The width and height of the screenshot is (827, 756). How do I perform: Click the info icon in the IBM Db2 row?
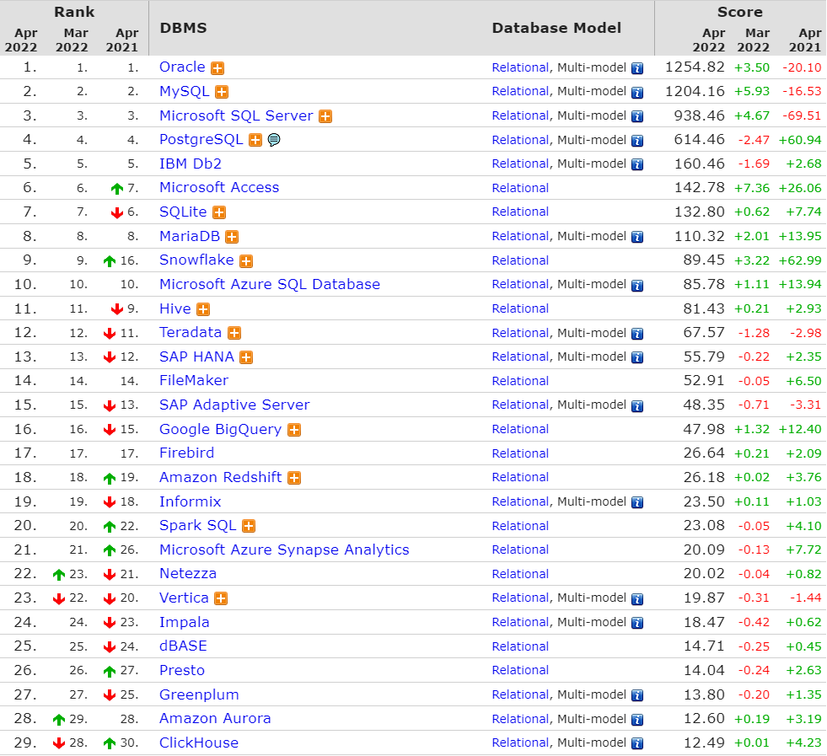(637, 165)
